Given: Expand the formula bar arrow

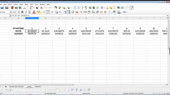Looking at the screenshot, I should pyautogui.click(x=168, y=16).
